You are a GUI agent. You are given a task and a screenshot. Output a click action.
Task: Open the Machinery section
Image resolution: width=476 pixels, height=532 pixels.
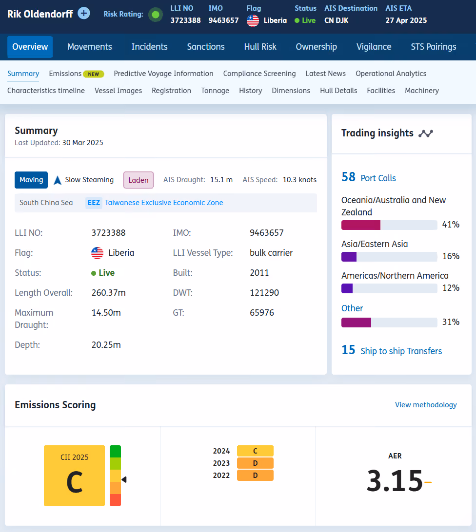(x=422, y=91)
